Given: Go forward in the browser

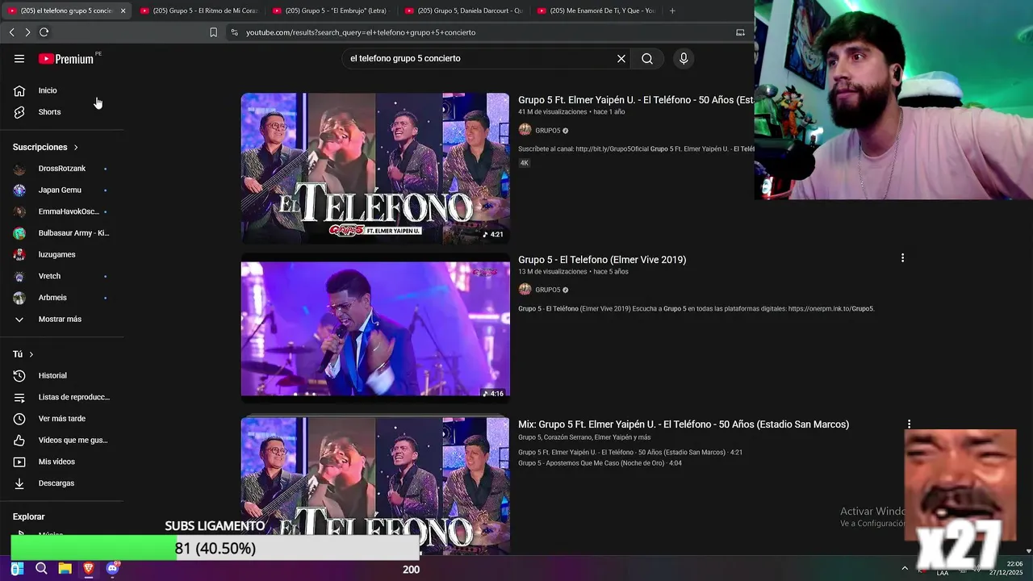Looking at the screenshot, I should (27, 32).
